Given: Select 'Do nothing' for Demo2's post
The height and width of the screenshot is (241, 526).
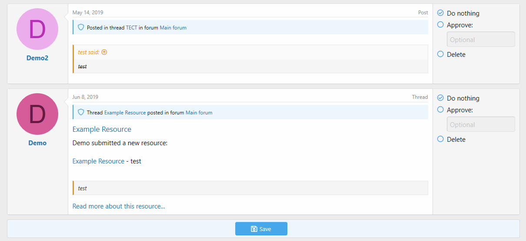Looking at the screenshot, I should click(x=440, y=13).
